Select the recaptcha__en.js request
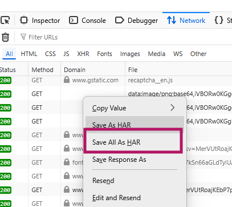The width and height of the screenshot is (232, 207). pos(150,80)
